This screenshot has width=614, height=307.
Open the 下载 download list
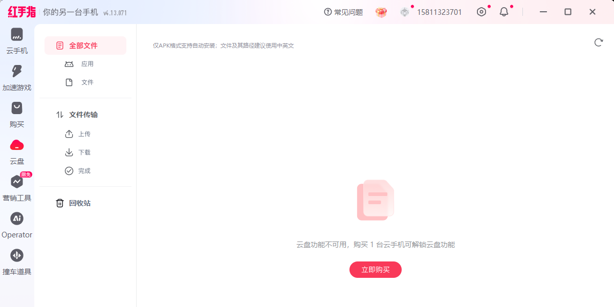85,152
